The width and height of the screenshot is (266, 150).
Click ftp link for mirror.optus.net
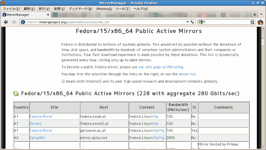(162, 138)
